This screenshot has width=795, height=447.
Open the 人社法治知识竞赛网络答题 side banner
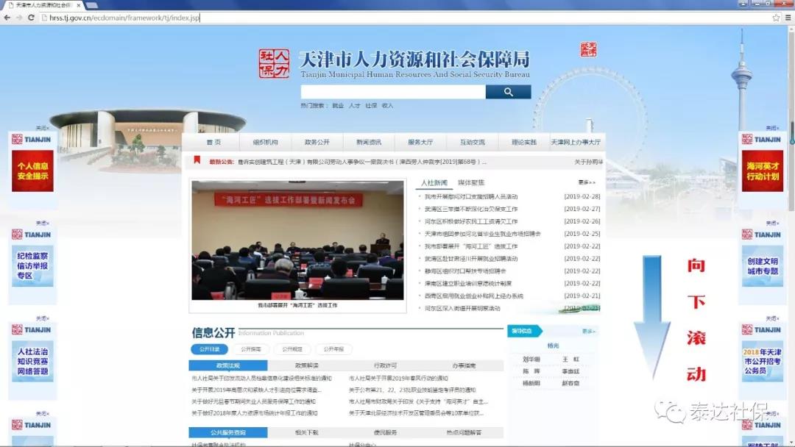click(32, 361)
